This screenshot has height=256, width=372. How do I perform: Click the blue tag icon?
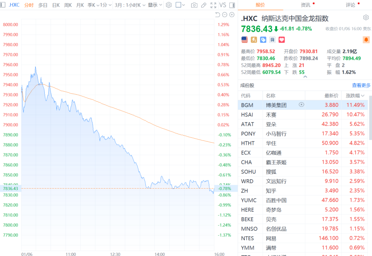pos(263,40)
